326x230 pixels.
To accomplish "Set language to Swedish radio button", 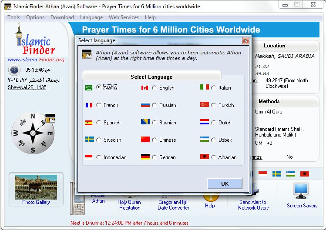I will pos(98,140).
